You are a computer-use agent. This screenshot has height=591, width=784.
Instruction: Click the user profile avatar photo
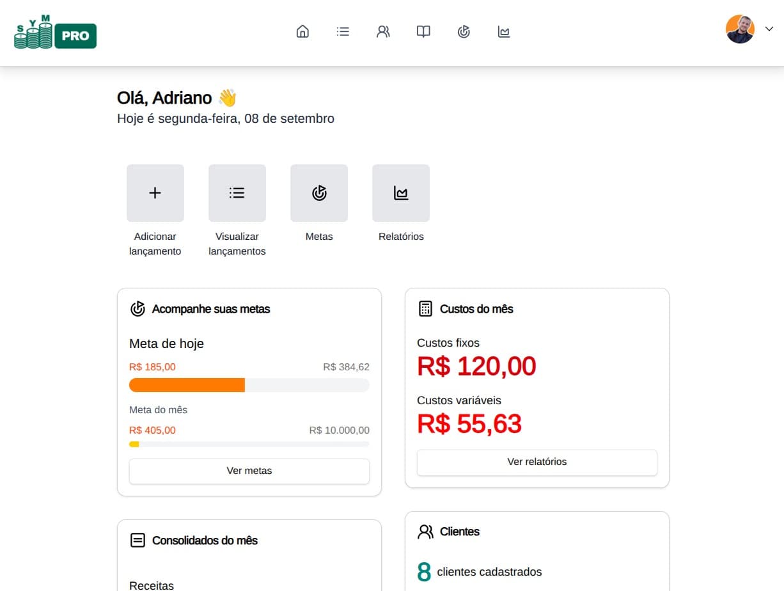tap(740, 29)
